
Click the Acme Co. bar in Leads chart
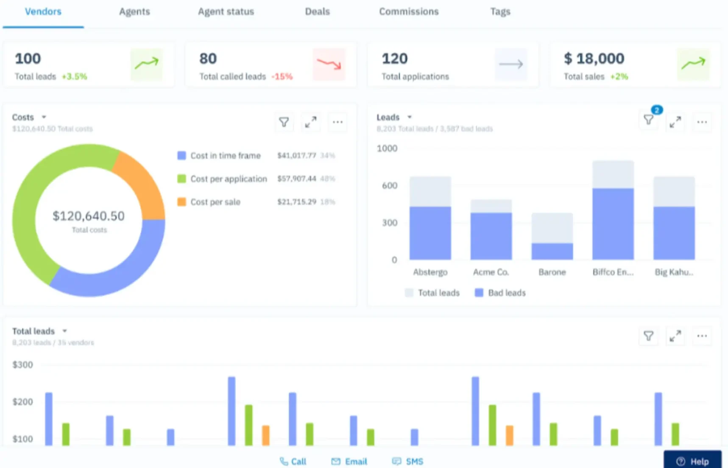[x=491, y=229]
